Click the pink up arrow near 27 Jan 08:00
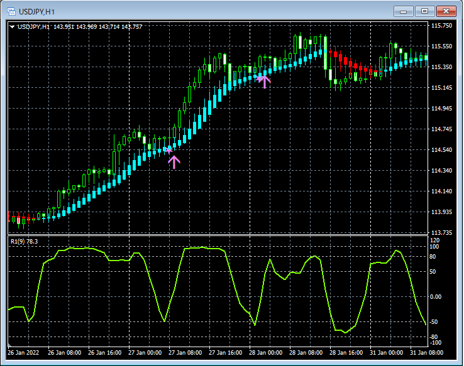Screen dimensions: 464x366 174,163
